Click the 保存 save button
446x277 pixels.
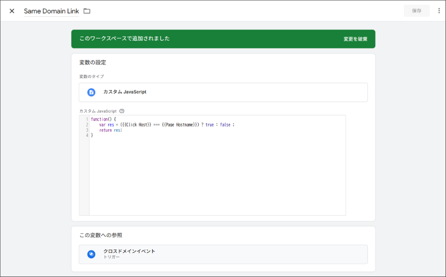pos(417,11)
